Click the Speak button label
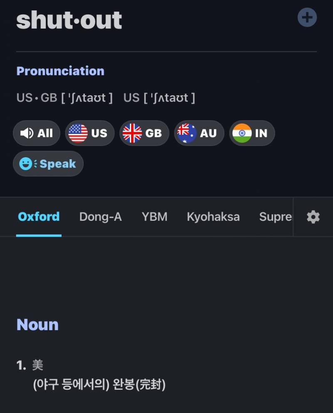This screenshot has height=413, width=333. click(x=58, y=164)
